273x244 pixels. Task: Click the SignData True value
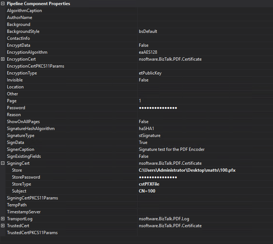(x=143, y=142)
